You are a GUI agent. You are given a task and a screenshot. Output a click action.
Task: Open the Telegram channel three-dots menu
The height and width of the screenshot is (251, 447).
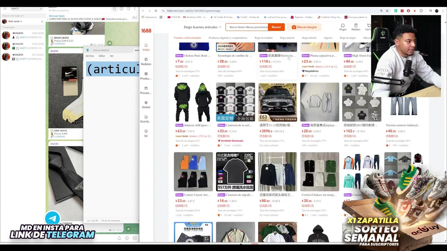pos(135,8)
